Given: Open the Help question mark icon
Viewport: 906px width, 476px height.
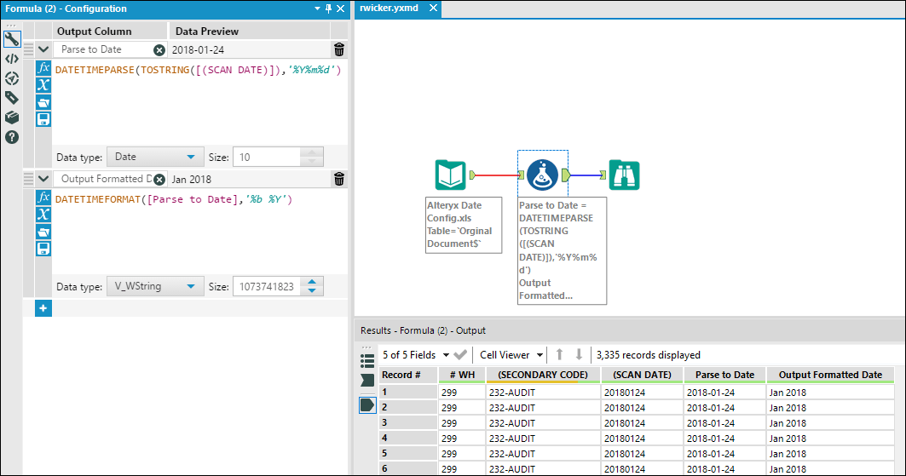Looking at the screenshot, I should point(12,137).
